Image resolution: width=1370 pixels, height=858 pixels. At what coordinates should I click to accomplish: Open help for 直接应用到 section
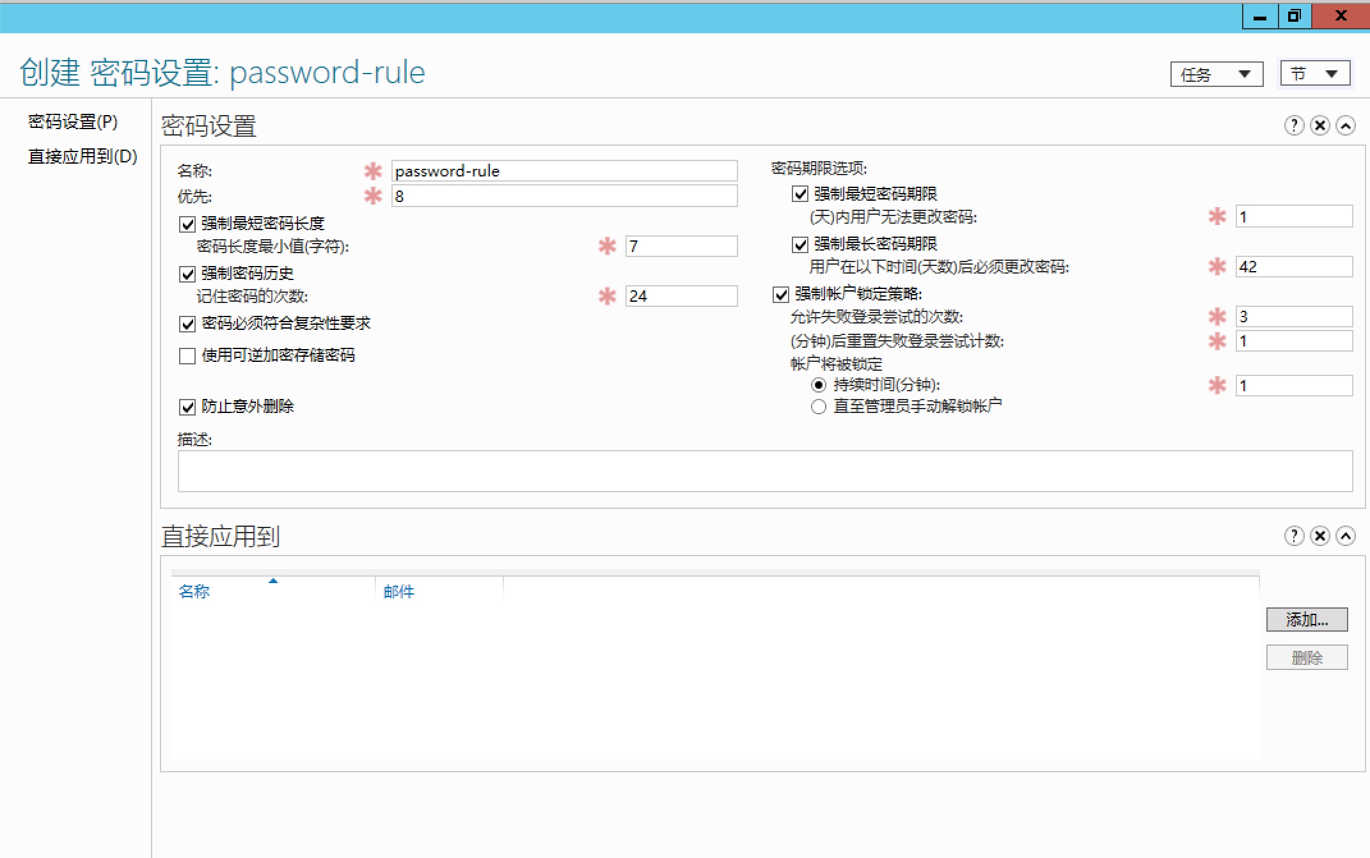(1293, 536)
